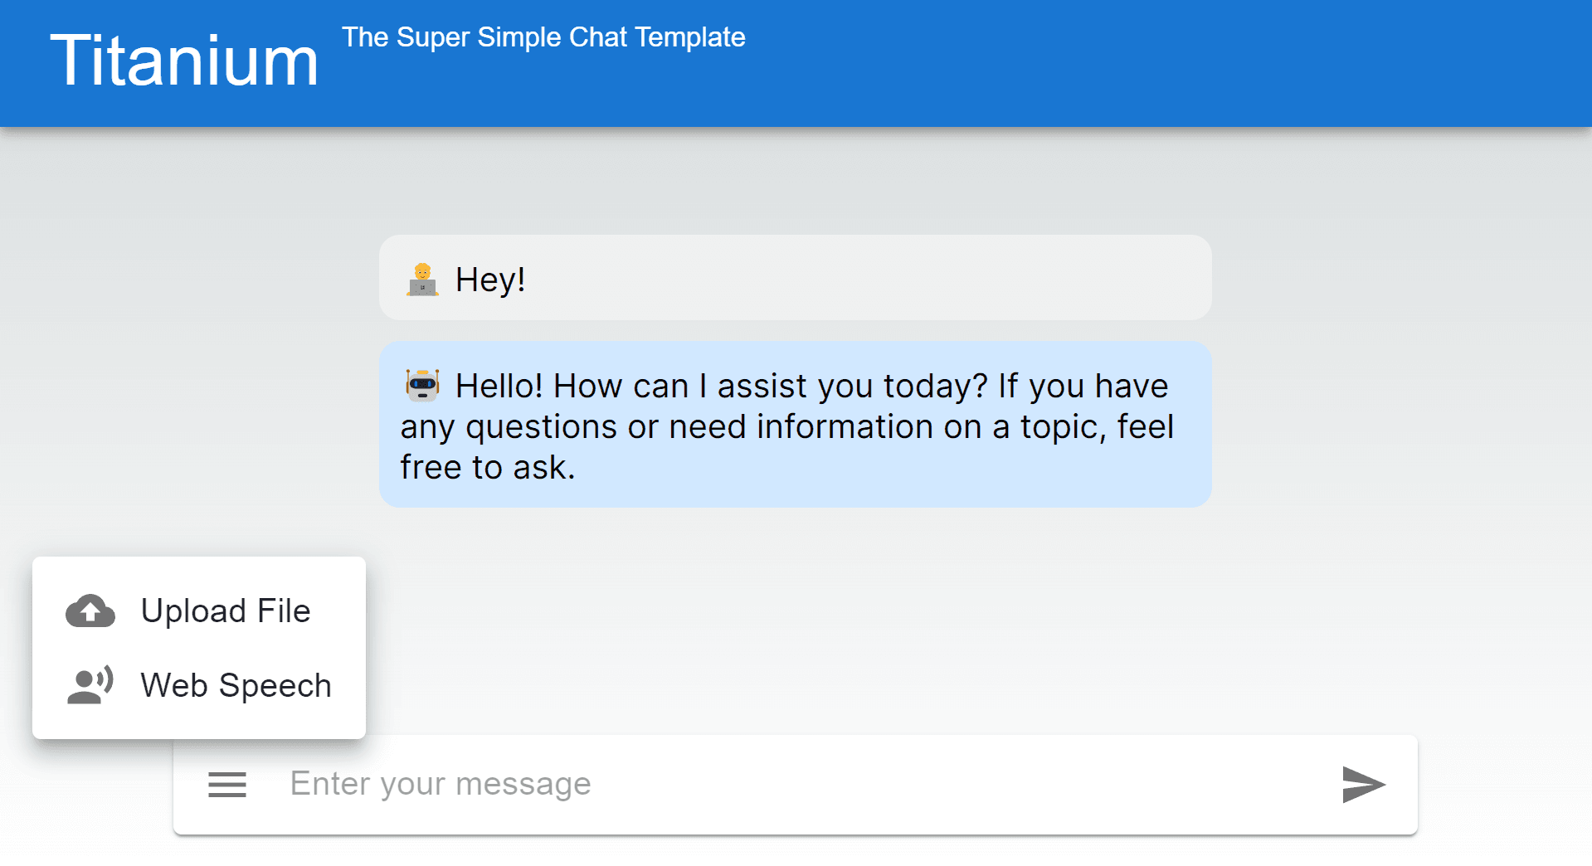Screen dimensions: 1592x866
Task: Click the blue header bar's empty right area
Action: [1244, 63]
